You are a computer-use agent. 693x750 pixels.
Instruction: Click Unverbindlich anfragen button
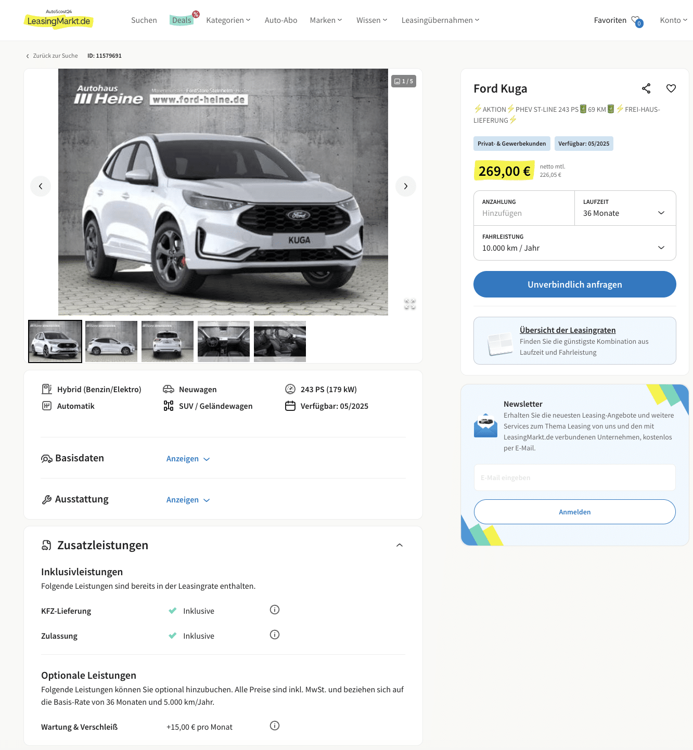click(575, 284)
